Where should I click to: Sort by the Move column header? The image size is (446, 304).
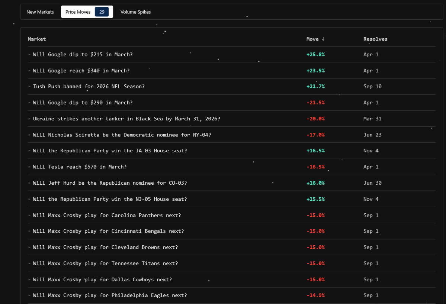point(315,39)
